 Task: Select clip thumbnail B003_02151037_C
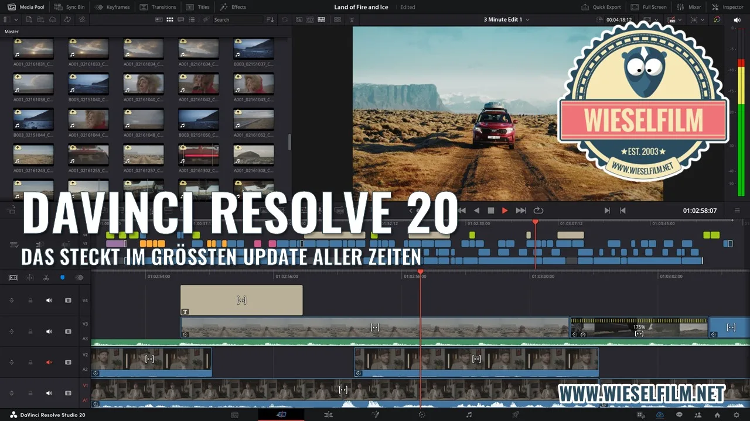(x=254, y=48)
